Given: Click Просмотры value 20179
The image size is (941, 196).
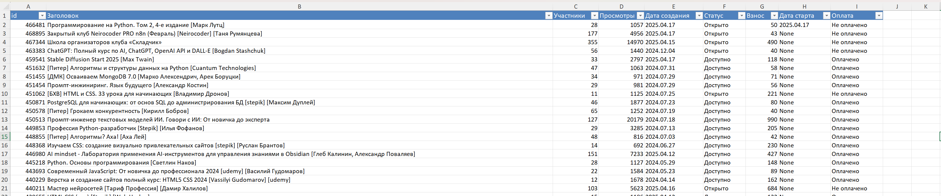Looking at the screenshot, I should click(x=621, y=119).
